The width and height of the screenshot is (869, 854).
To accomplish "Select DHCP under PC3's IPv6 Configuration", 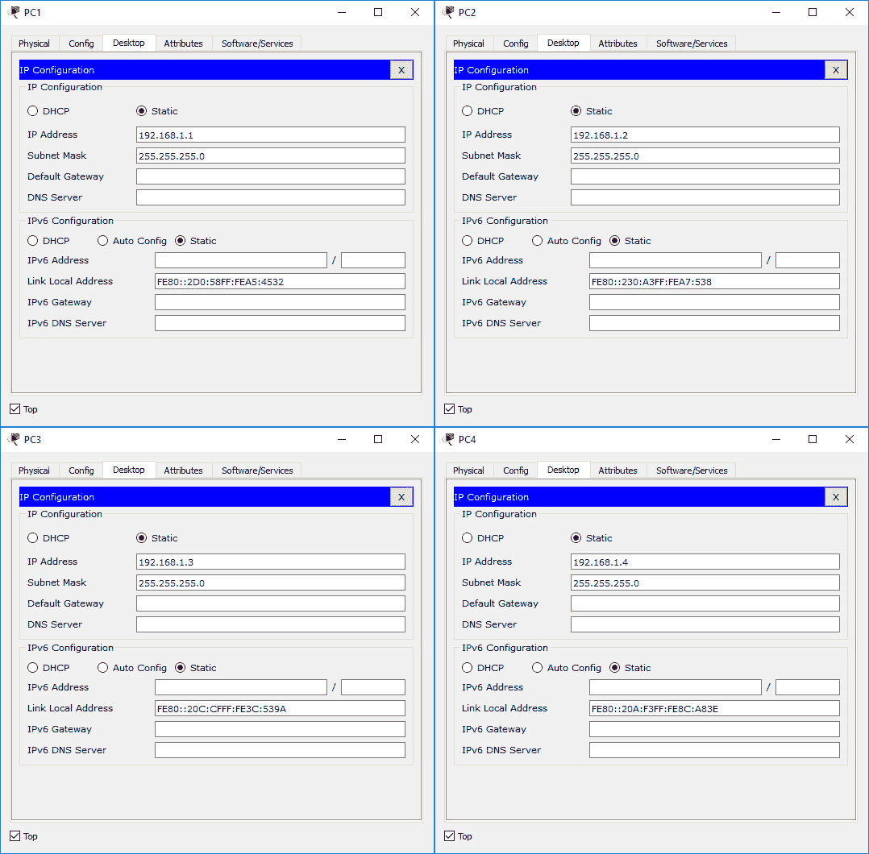I will pyautogui.click(x=31, y=667).
